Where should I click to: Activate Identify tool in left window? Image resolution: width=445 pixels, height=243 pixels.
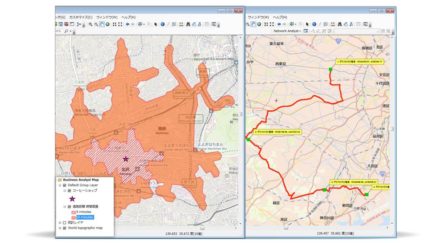pos(163,24)
